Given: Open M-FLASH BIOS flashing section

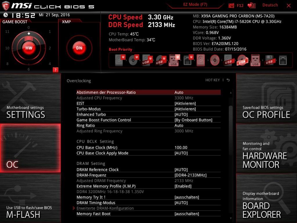Looking at the screenshot, I should 30,198.
